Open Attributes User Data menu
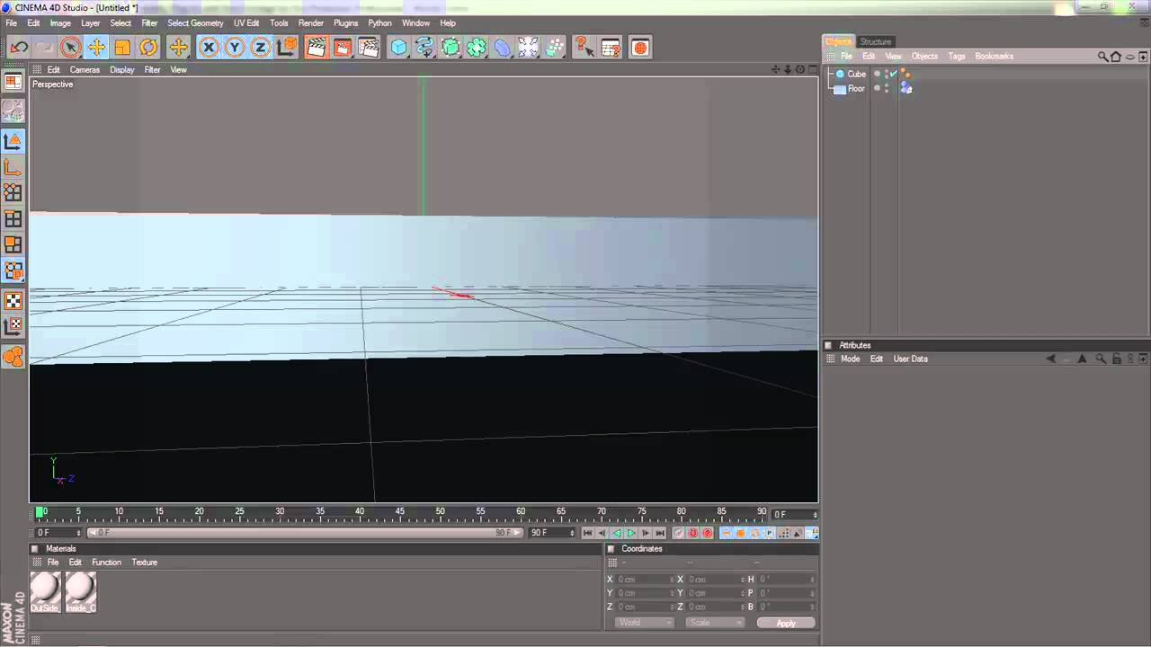This screenshot has height=647, width=1151. [910, 359]
